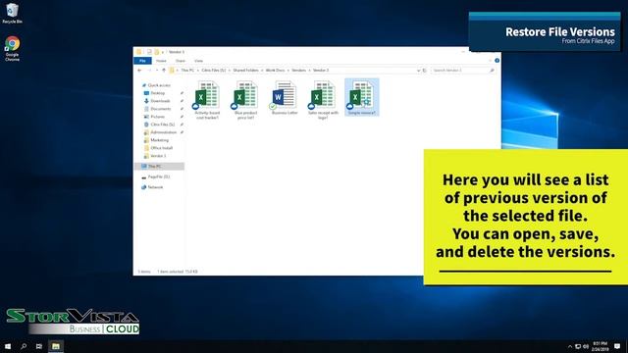This screenshot has height=353, width=628.
Task: Select the Sales receipt with logo Excel file
Action: pyautogui.click(x=323, y=100)
